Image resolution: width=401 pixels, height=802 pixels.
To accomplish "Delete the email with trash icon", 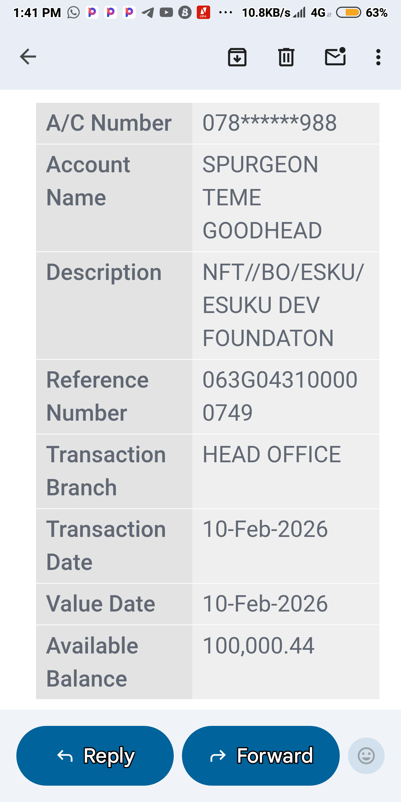I will 286,57.
